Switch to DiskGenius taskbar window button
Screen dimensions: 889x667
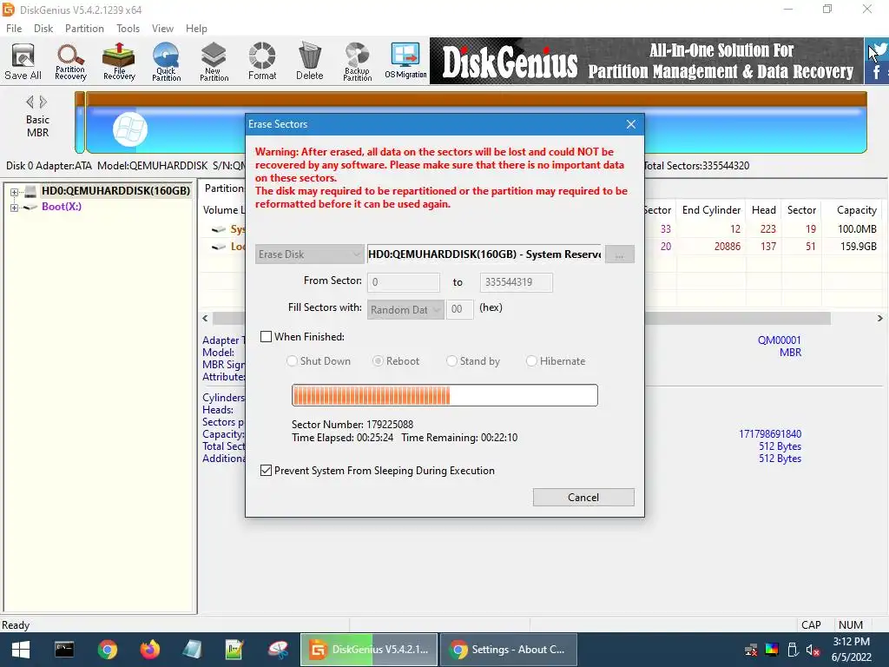tap(368, 650)
